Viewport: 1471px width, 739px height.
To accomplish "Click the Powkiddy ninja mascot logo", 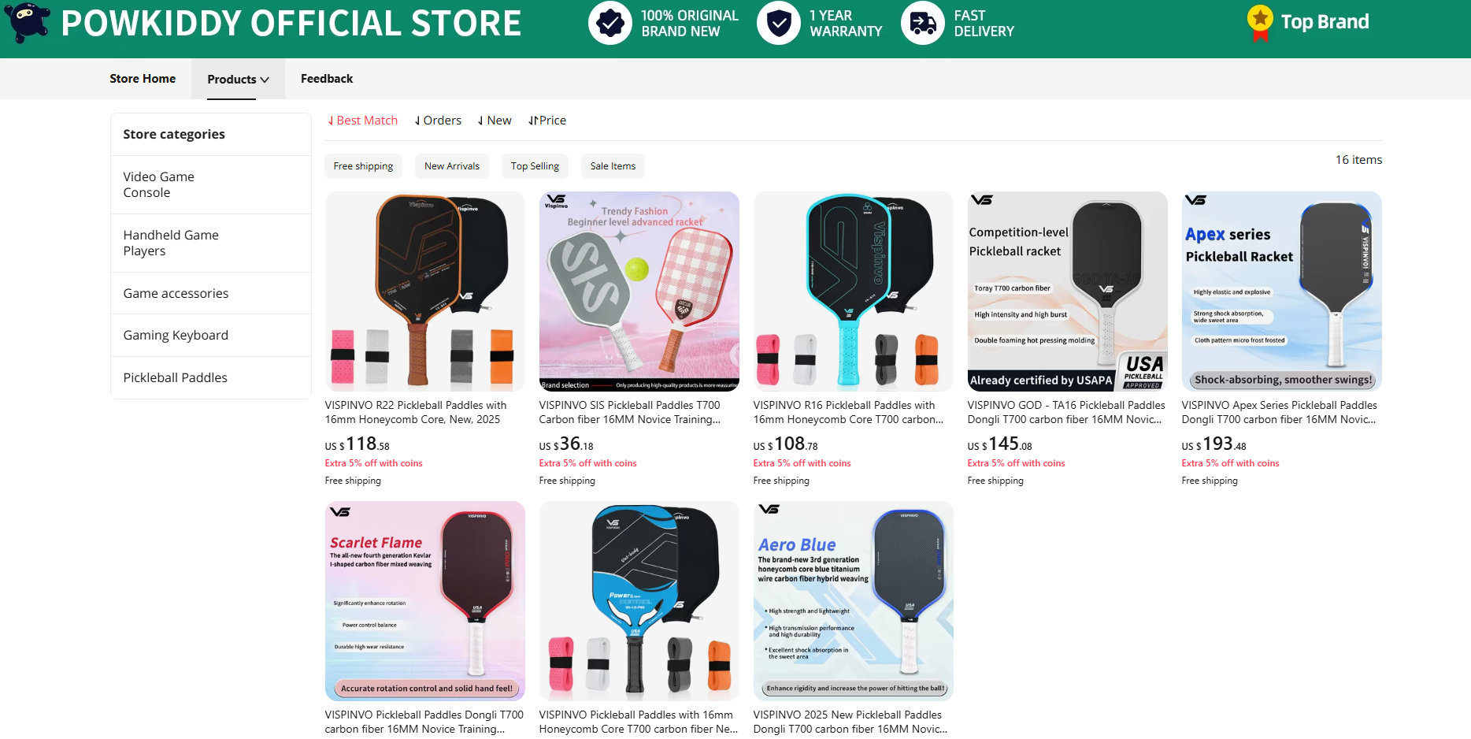I will pos(27,22).
